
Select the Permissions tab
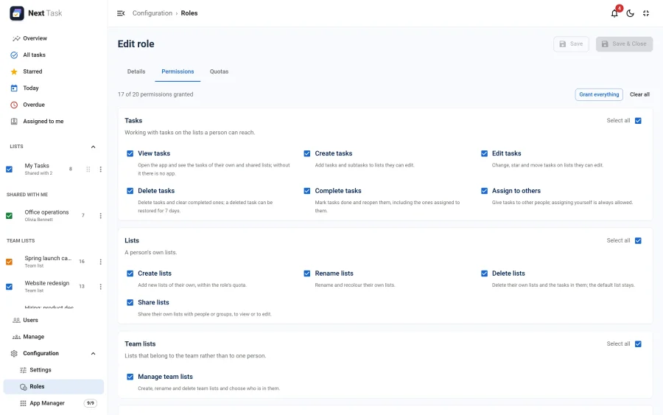point(178,72)
